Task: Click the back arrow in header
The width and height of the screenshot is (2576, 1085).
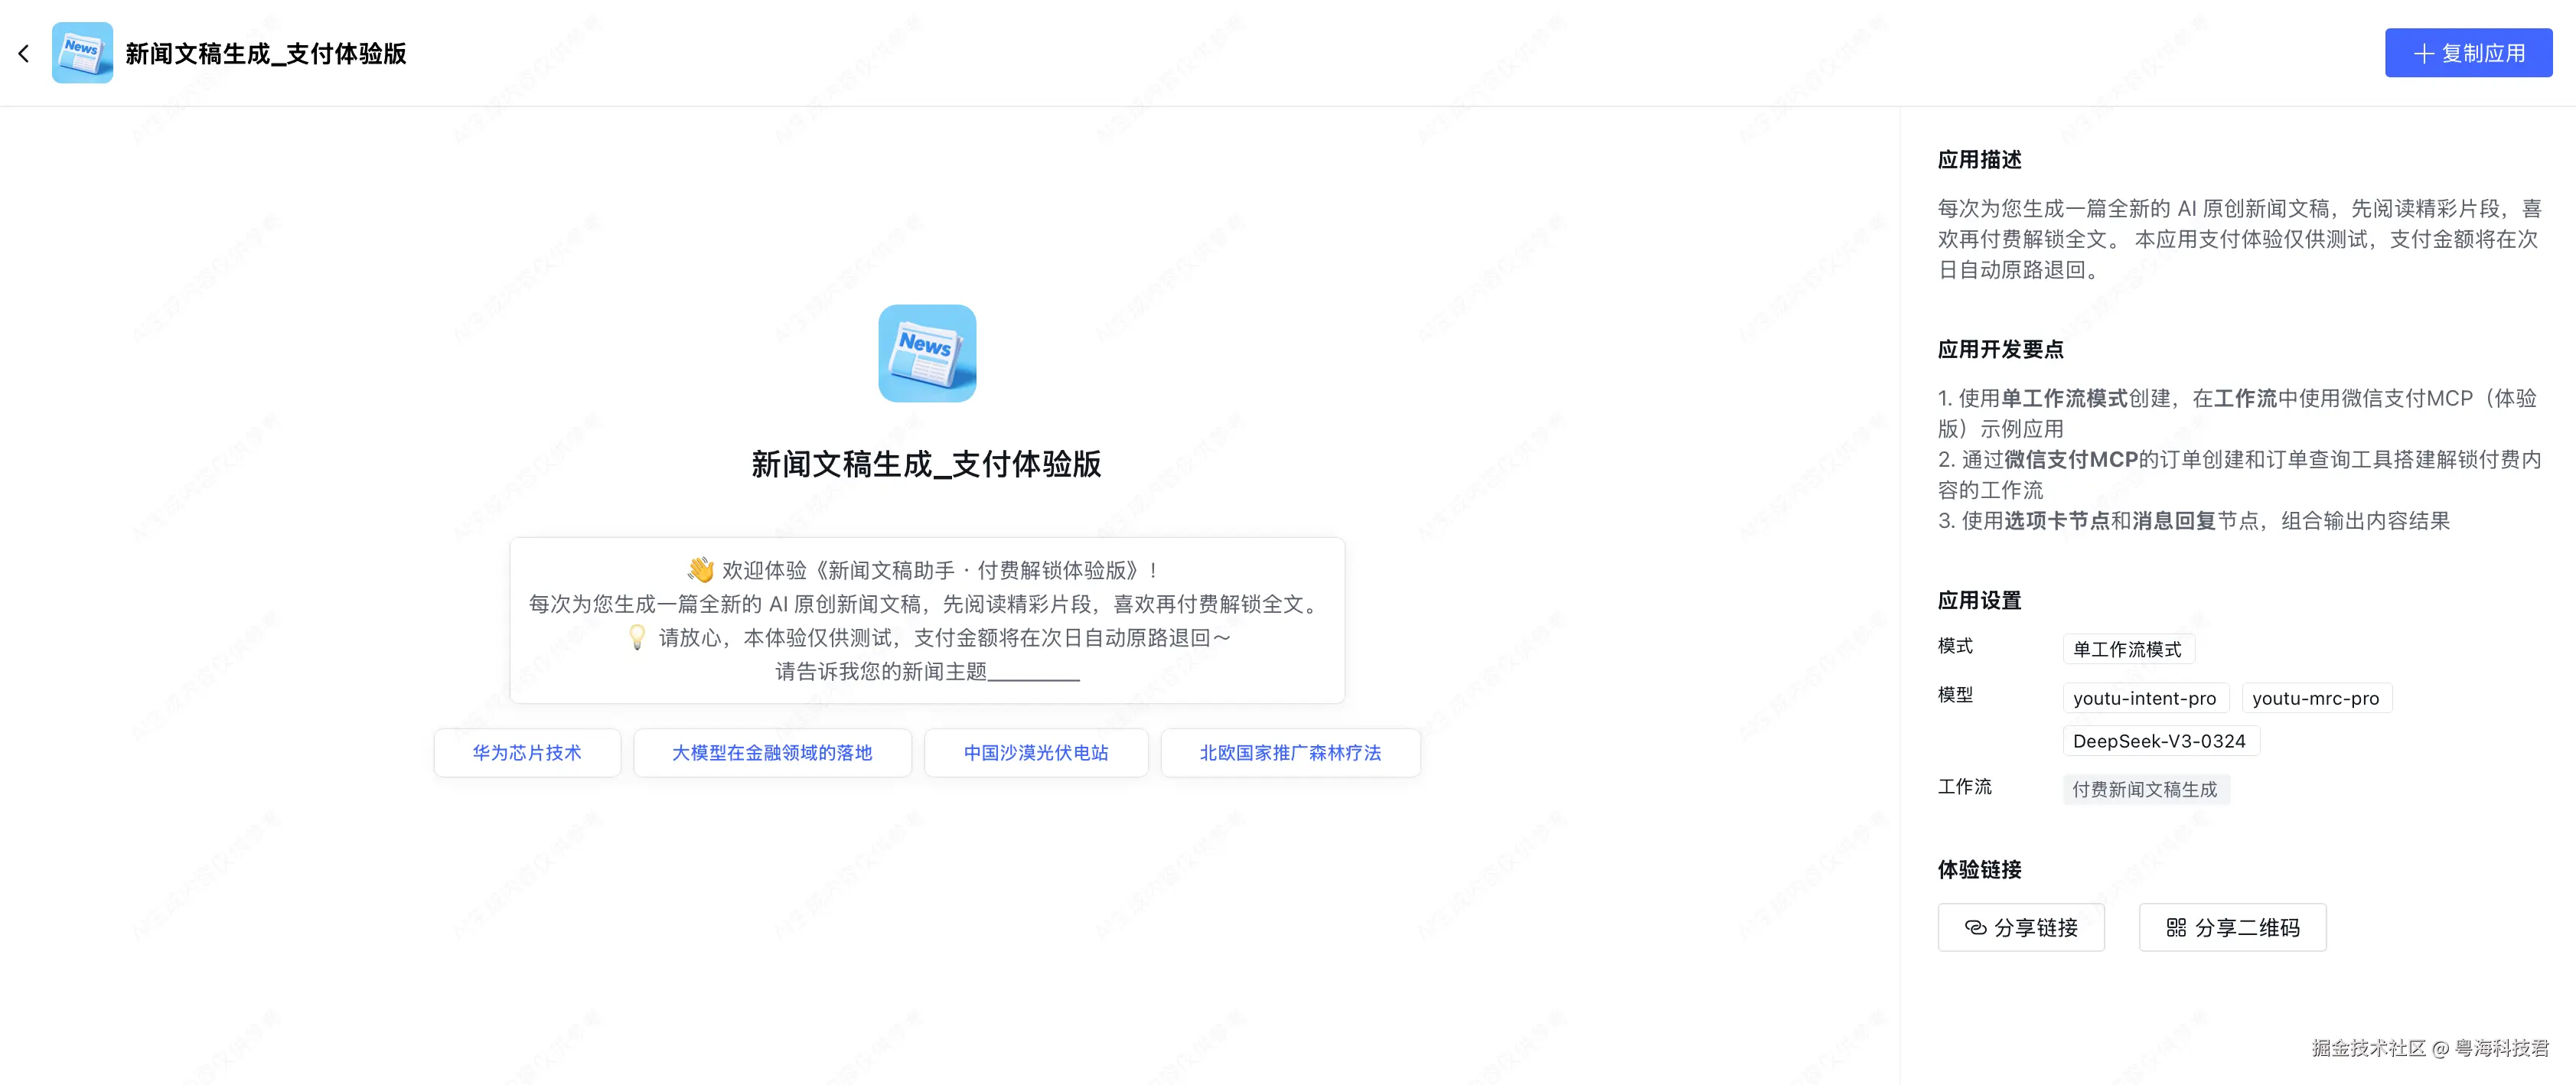Action: (24, 54)
